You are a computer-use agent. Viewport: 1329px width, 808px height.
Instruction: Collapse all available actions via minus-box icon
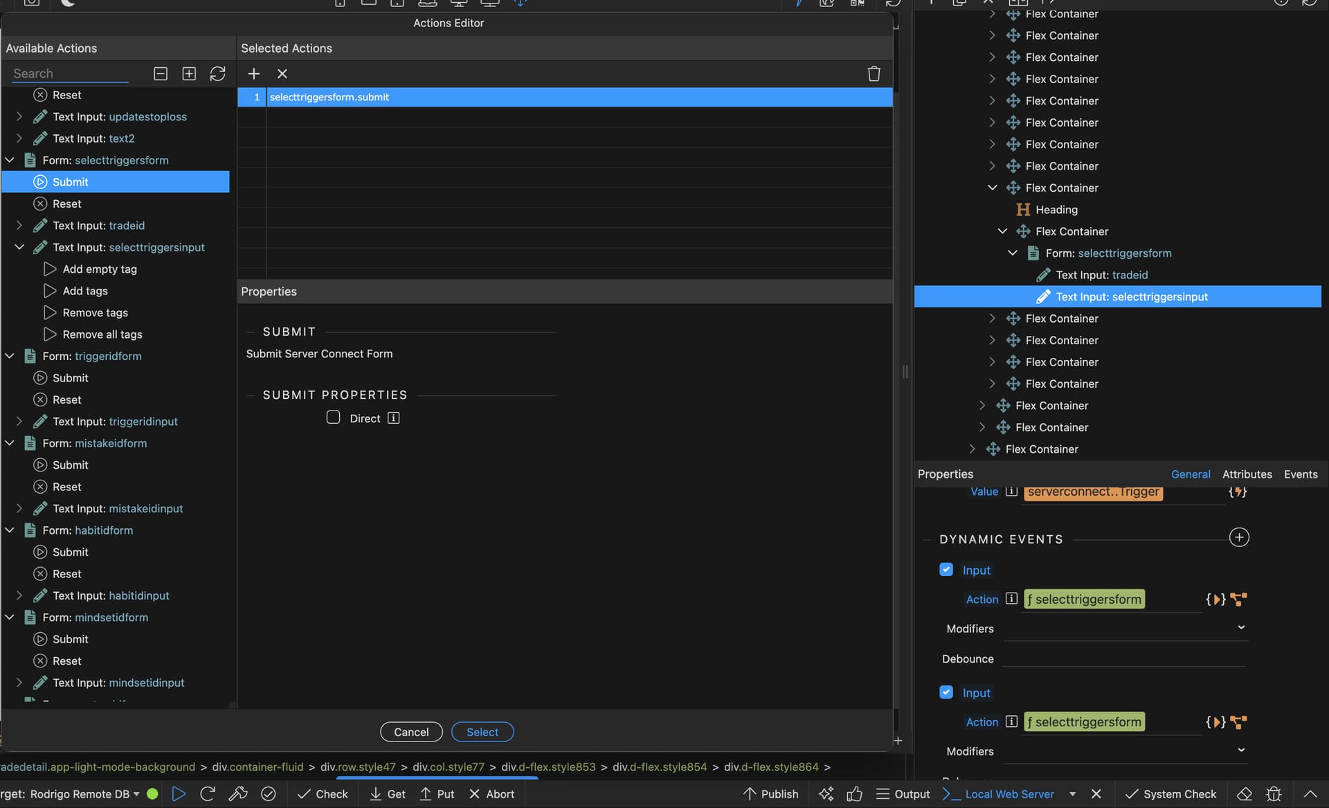[161, 73]
